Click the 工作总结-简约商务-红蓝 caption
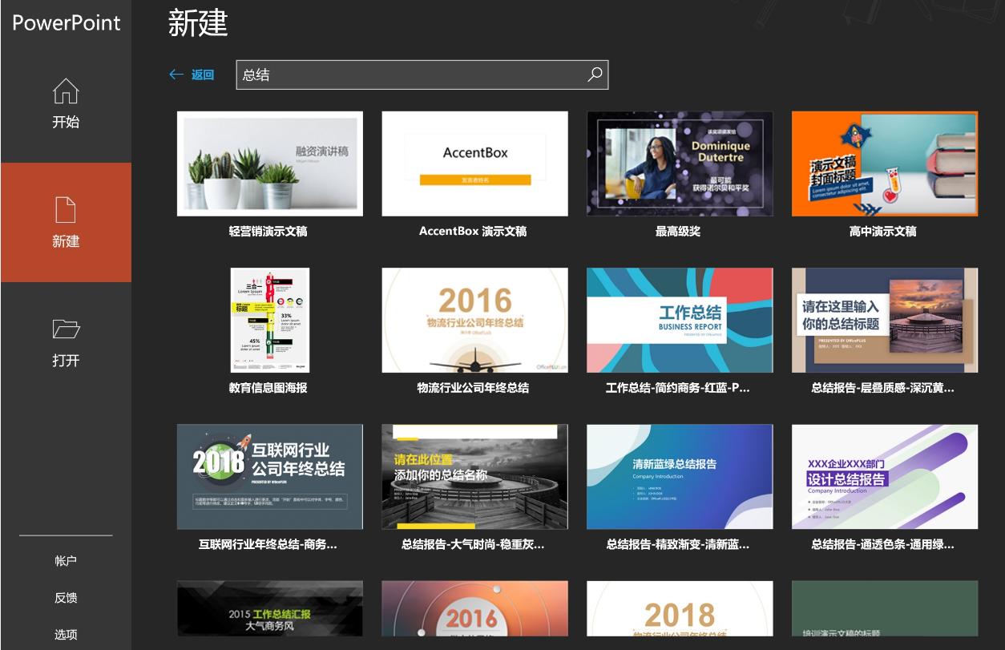Screen dimensions: 1005x650 point(678,388)
